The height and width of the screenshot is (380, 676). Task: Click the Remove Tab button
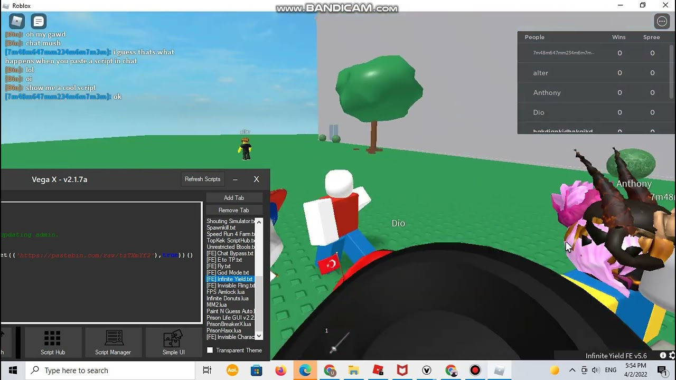(234, 210)
